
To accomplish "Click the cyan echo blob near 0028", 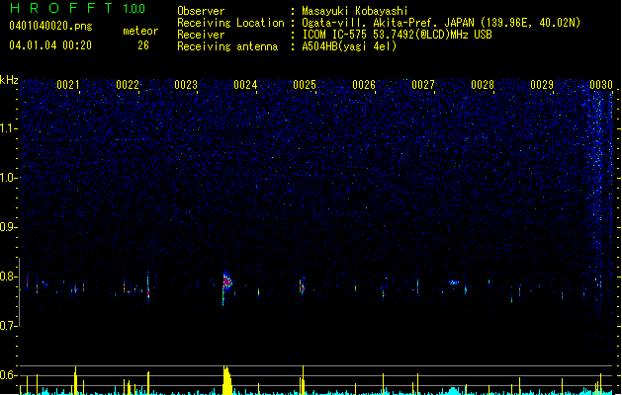I will point(454,282).
